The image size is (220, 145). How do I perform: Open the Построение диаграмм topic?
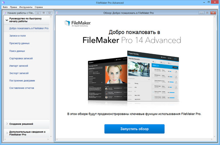[22, 80]
